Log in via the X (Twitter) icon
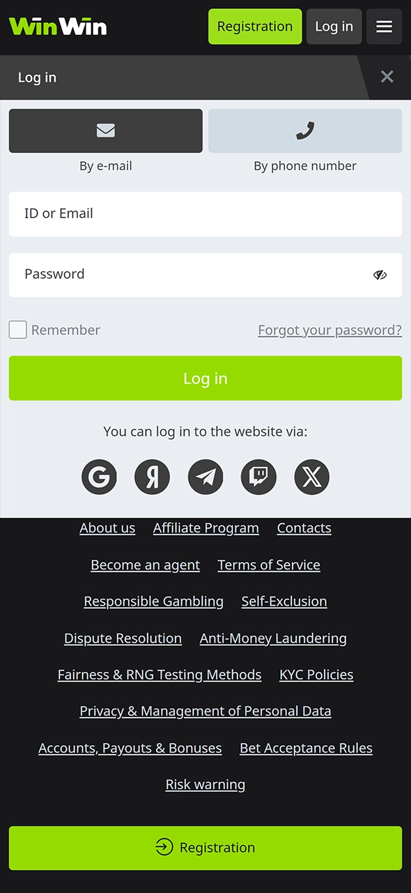Screen dimensions: 411x893 311,476
